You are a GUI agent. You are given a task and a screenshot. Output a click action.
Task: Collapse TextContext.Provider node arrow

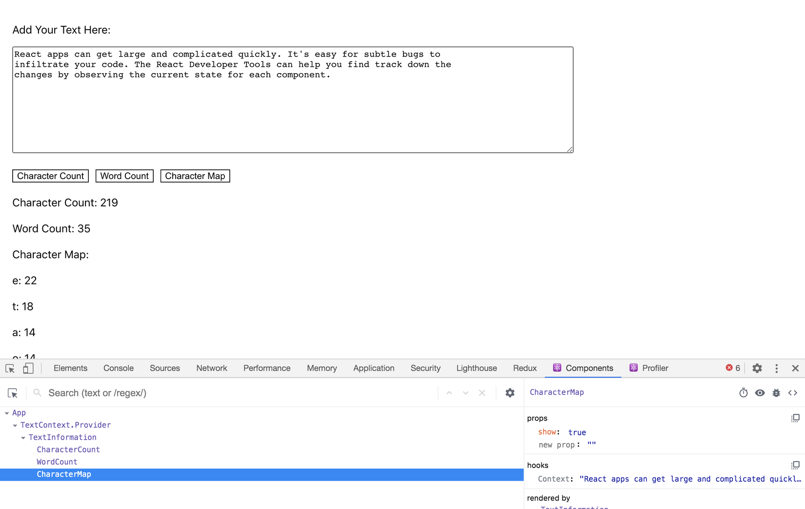click(x=15, y=426)
